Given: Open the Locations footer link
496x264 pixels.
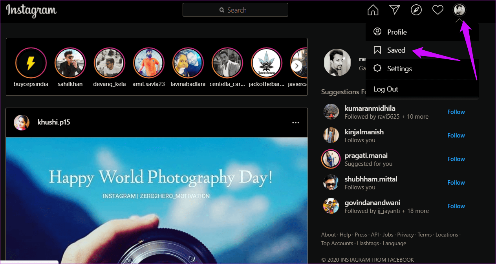Looking at the screenshot, I should pyautogui.click(x=447, y=235).
